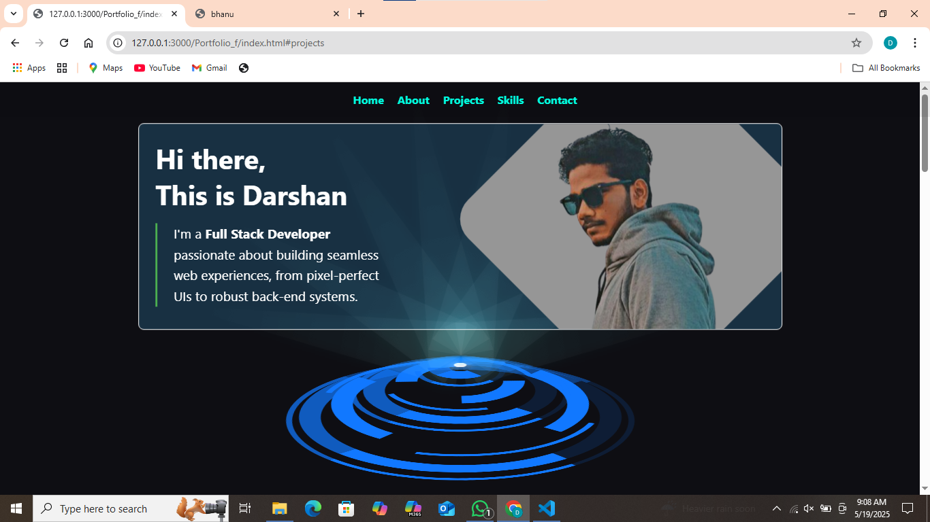Open Visual Studio Code from the taskbar
Viewport: 930px width, 522px height.
point(547,508)
